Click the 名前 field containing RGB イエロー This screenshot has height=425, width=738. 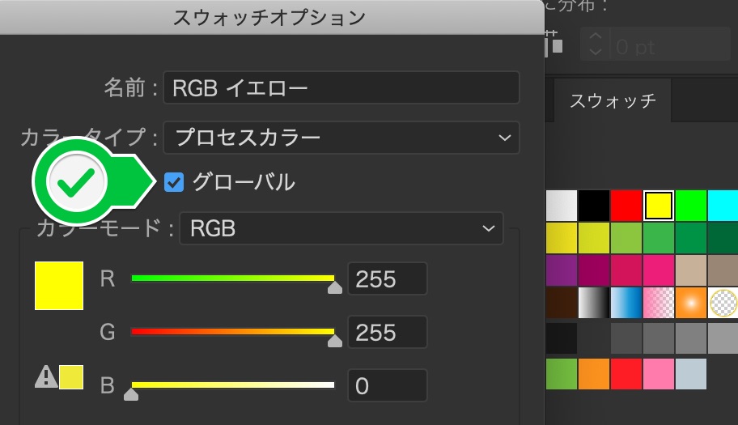341,87
